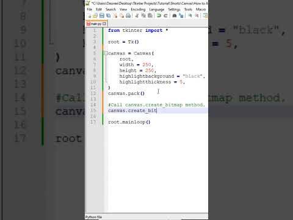Click the '#Call canvas.create_bitmap method.' comment
293x220 pixels.
tap(156, 105)
